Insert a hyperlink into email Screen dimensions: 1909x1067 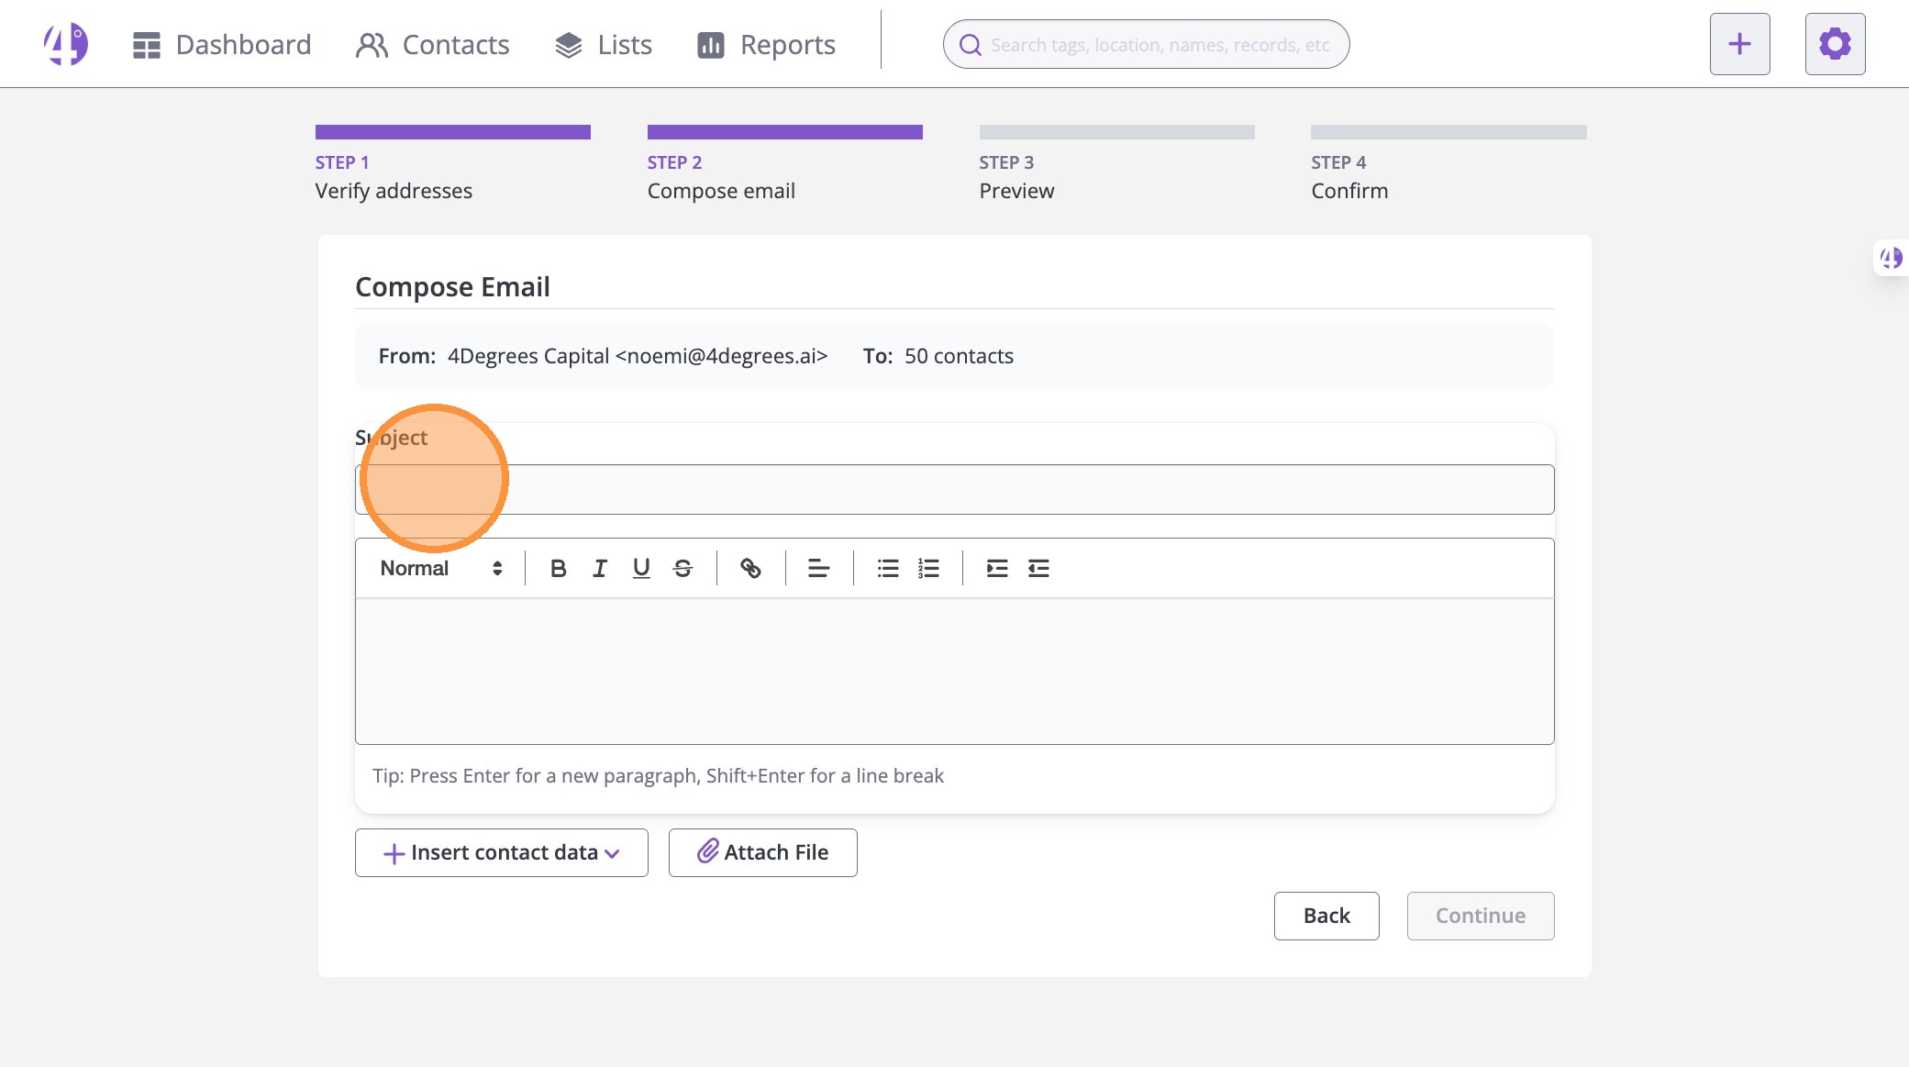point(750,569)
